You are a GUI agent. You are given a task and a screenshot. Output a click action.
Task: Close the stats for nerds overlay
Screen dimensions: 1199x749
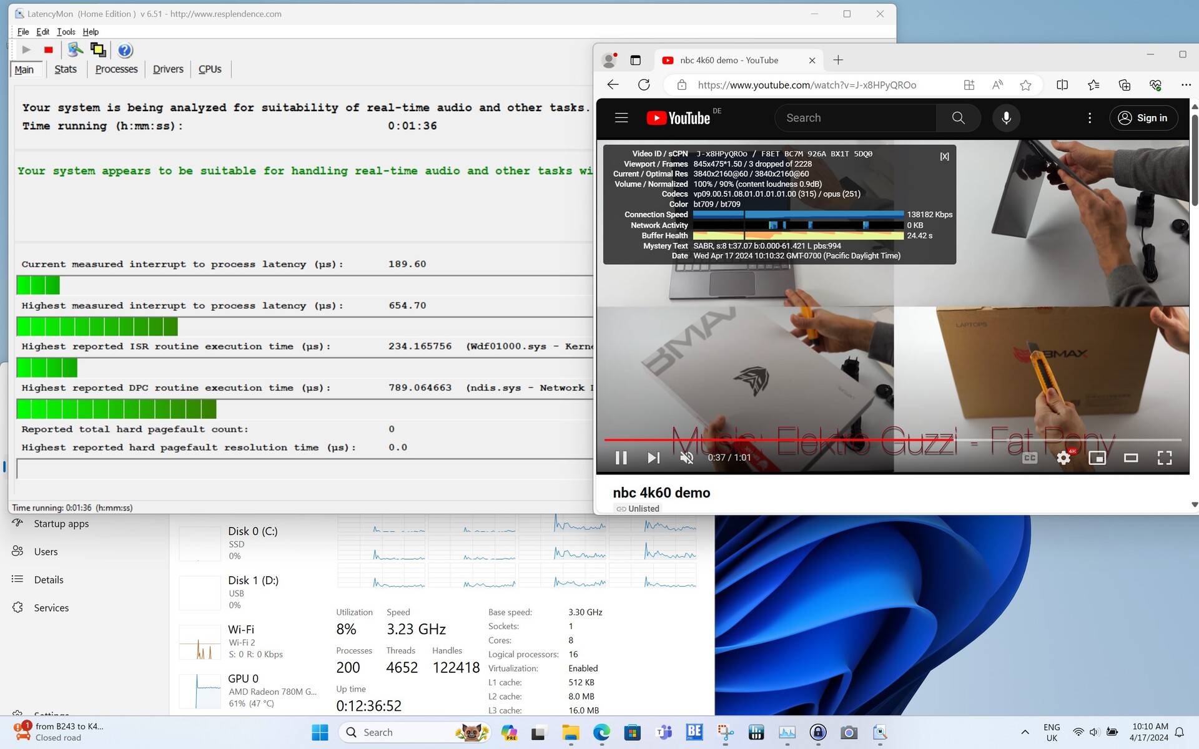point(944,157)
